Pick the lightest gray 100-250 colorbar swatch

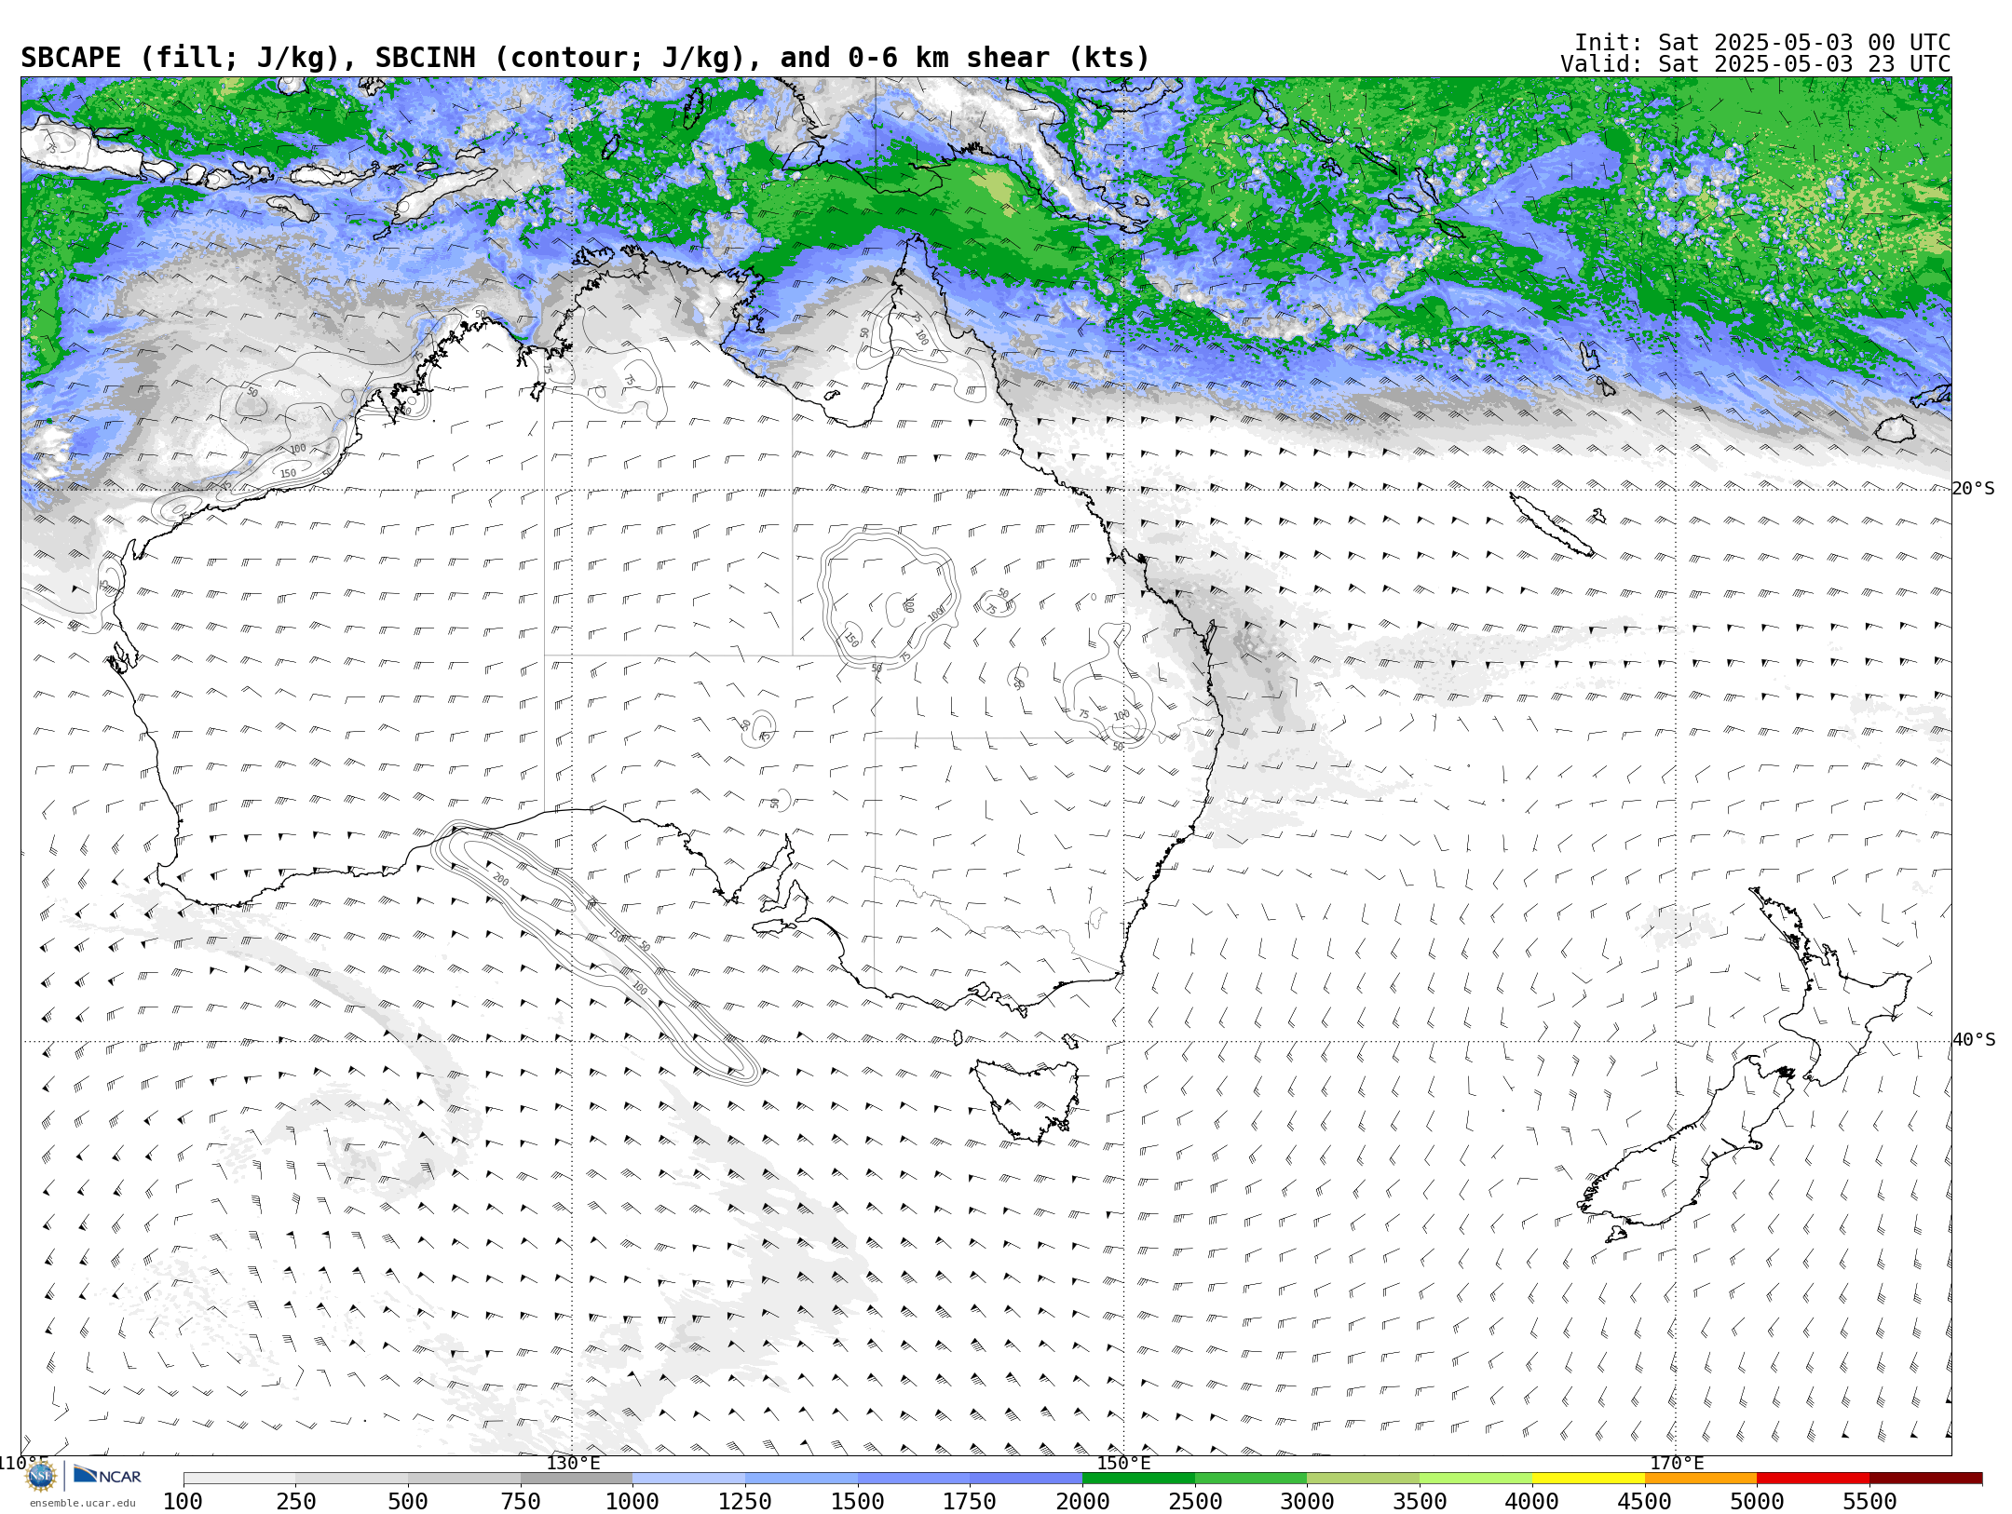coord(239,1479)
